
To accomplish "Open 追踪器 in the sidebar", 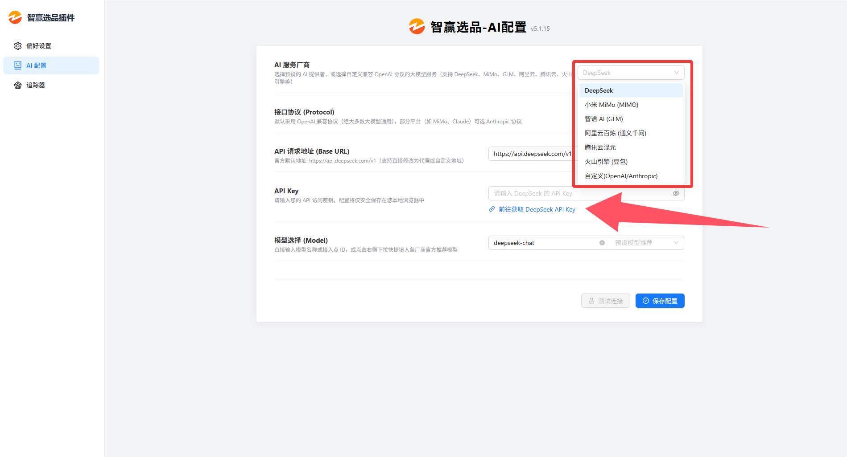I will click(x=51, y=85).
